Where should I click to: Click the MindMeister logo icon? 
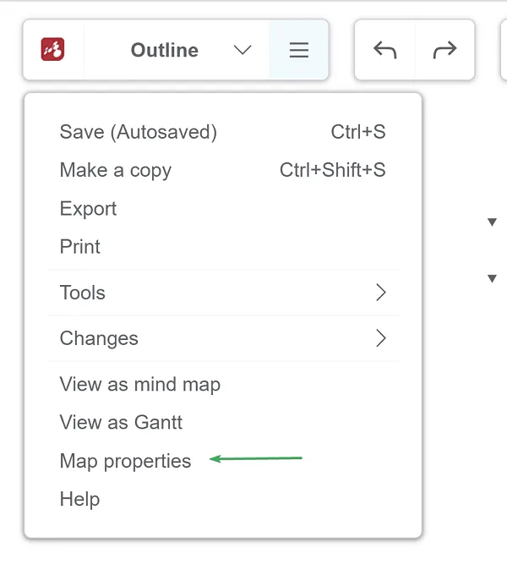click(x=52, y=50)
